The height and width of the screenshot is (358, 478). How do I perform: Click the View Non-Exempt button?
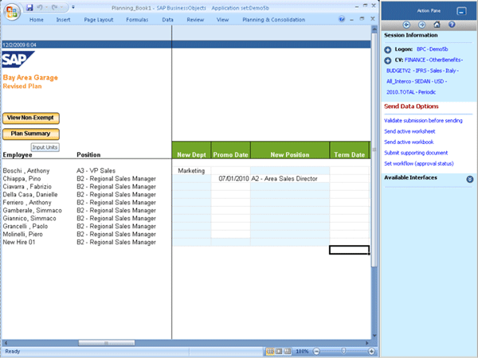point(31,118)
